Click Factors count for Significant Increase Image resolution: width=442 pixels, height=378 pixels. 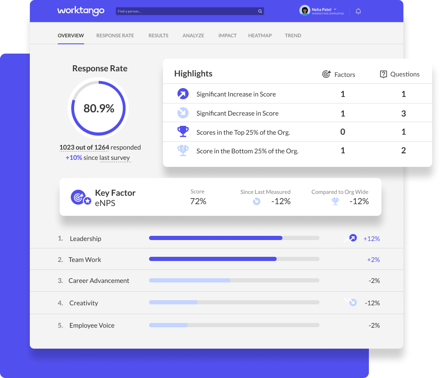coord(343,94)
